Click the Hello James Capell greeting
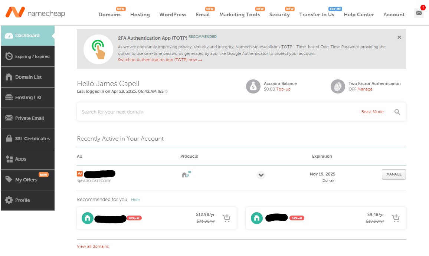This screenshot has height=256, width=429. [108, 83]
